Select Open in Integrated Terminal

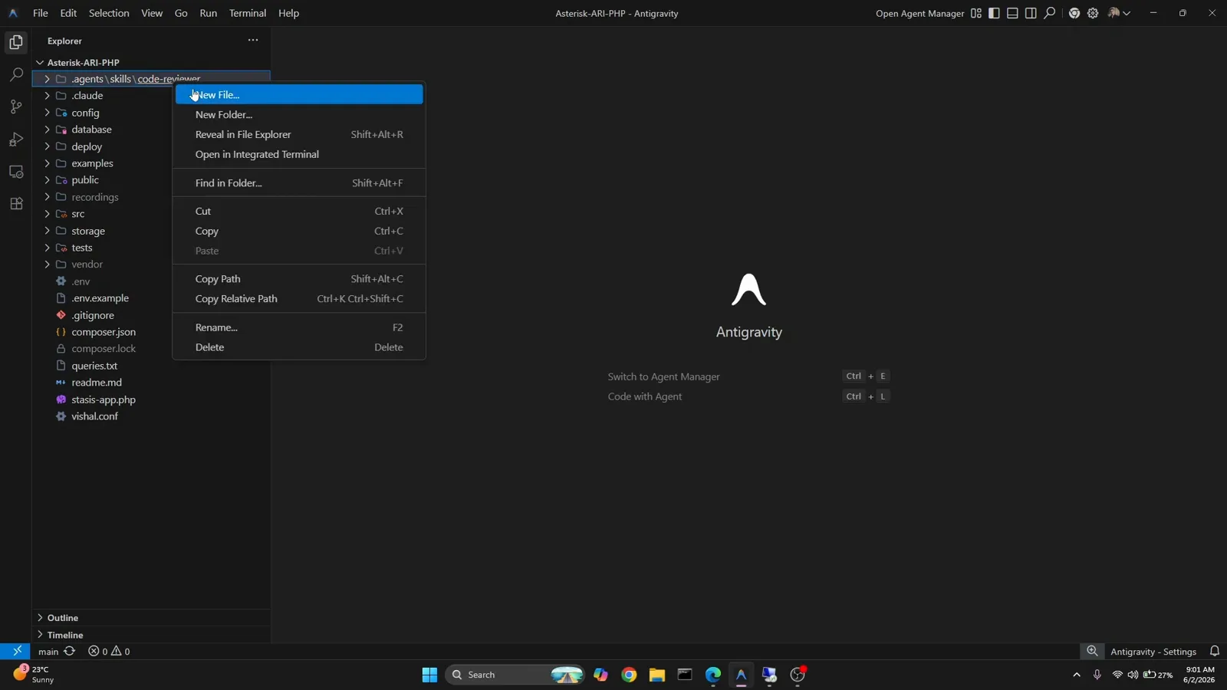299,155
